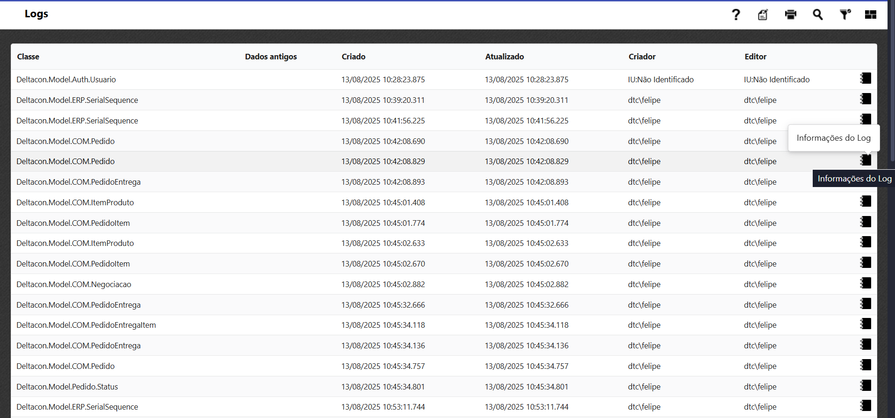This screenshot has width=895, height=418.
Task: Open log info icon for Pedido.Status row
Action: point(866,386)
